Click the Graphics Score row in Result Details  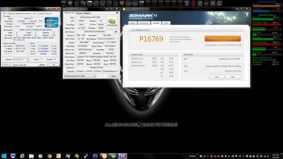coord(144,59)
